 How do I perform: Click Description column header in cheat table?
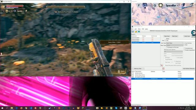138,71
